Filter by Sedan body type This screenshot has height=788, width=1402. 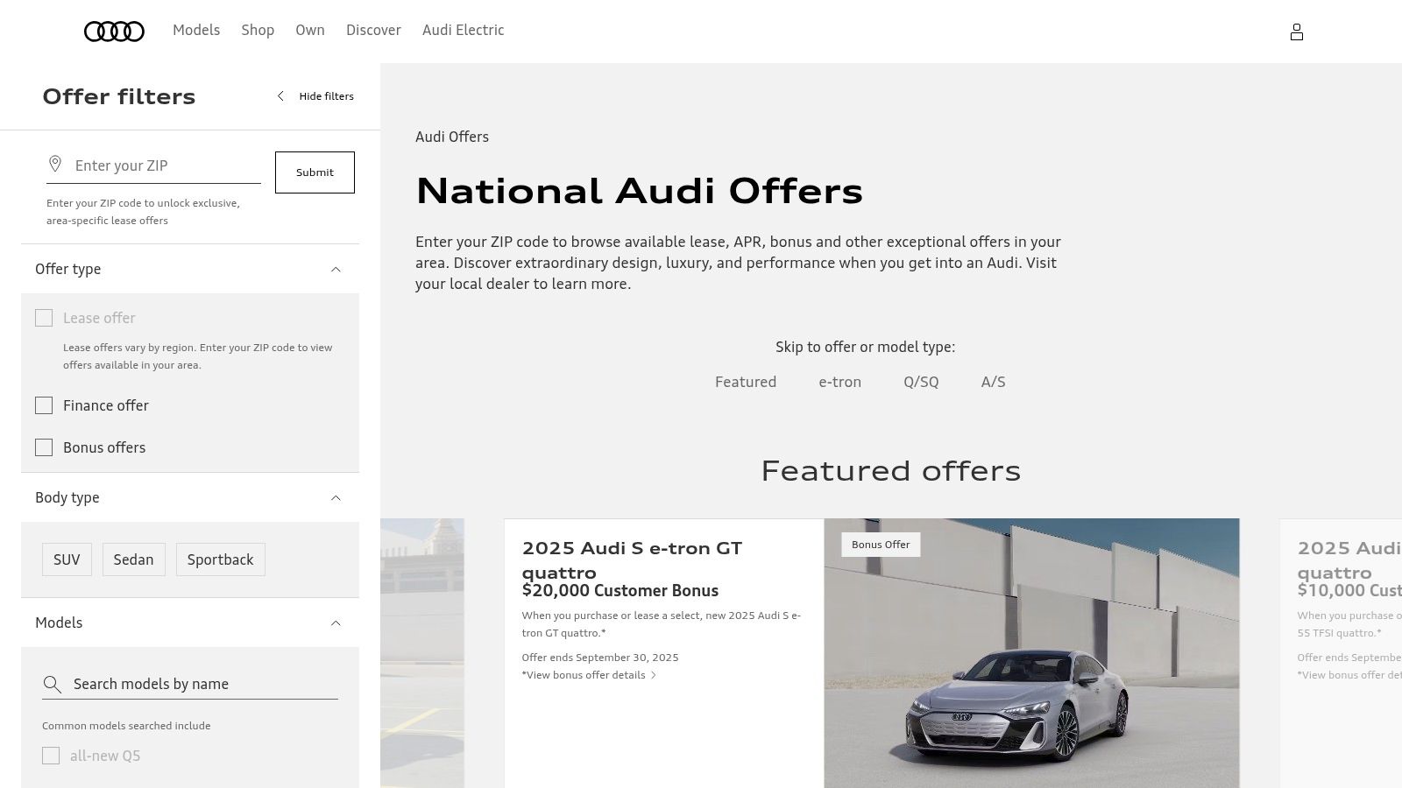coord(133,559)
